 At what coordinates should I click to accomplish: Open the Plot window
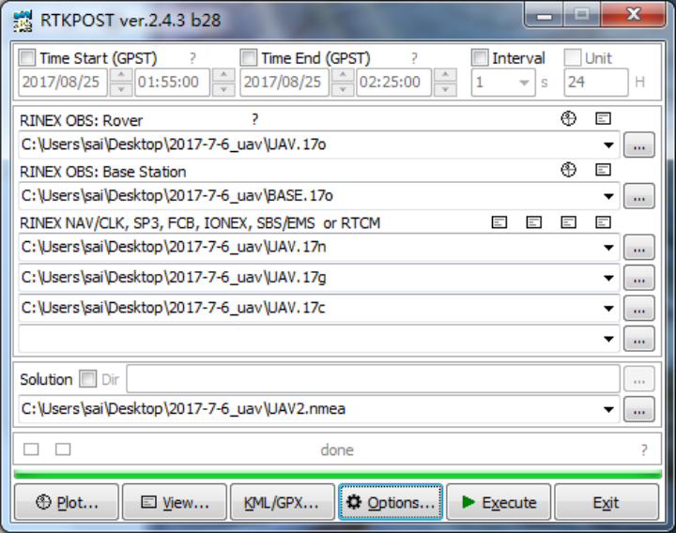67,502
